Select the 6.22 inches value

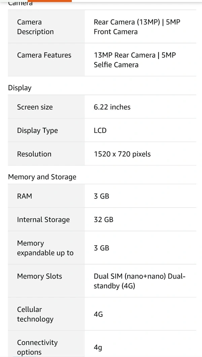coord(112,107)
